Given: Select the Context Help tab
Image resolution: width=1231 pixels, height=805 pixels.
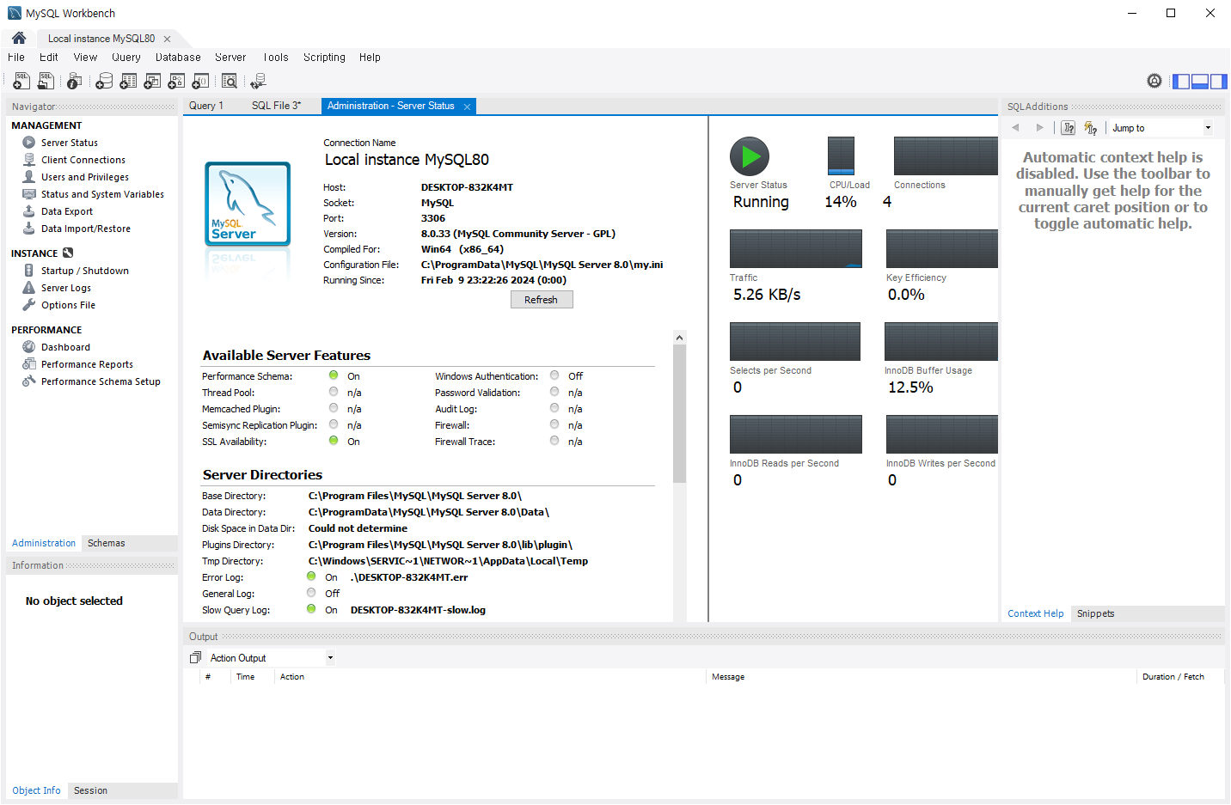Looking at the screenshot, I should (1036, 613).
